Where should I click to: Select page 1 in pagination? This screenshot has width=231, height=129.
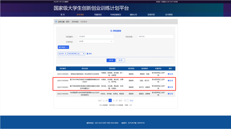(110, 100)
